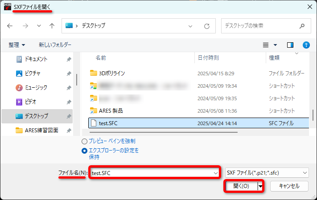Image resolution: width=317 pixels, height=200 pixels.
Task: Expand the recent locations chevron
Action: point(39,26)
